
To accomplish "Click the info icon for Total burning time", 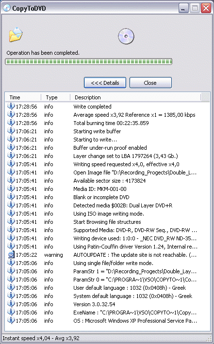I will [11, 123].
